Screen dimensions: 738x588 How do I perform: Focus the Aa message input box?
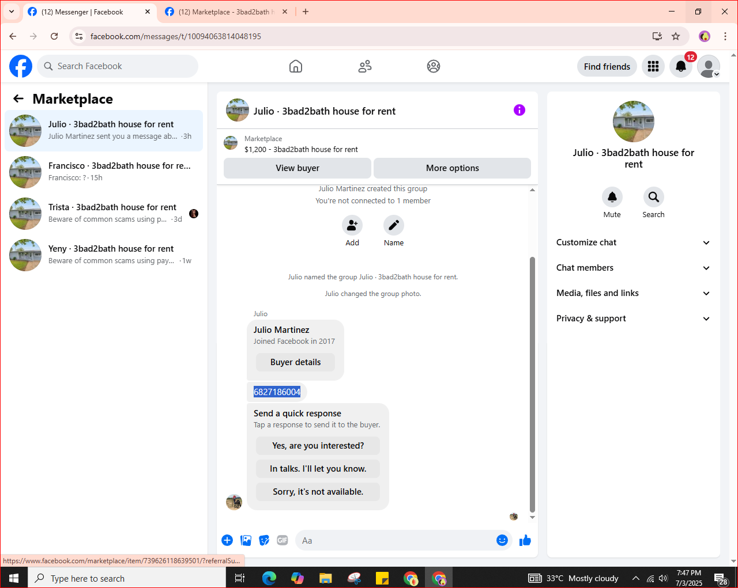point(395,540)
